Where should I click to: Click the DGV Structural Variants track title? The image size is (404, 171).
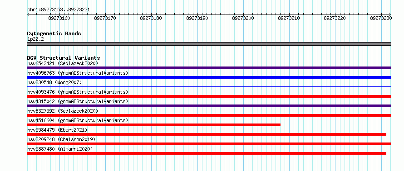[x=64, y=58]
